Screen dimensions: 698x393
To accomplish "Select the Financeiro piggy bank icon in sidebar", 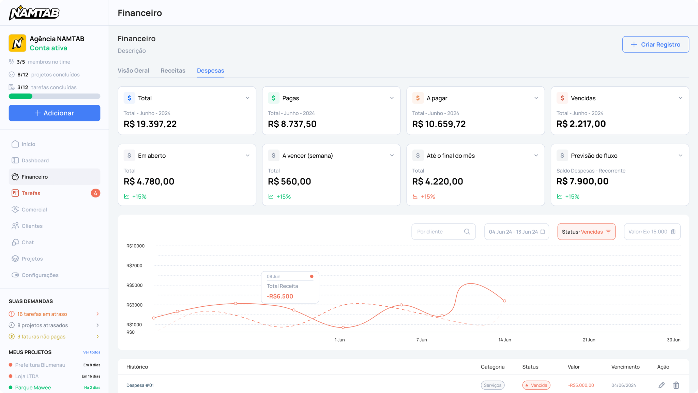I will point(15,177).
